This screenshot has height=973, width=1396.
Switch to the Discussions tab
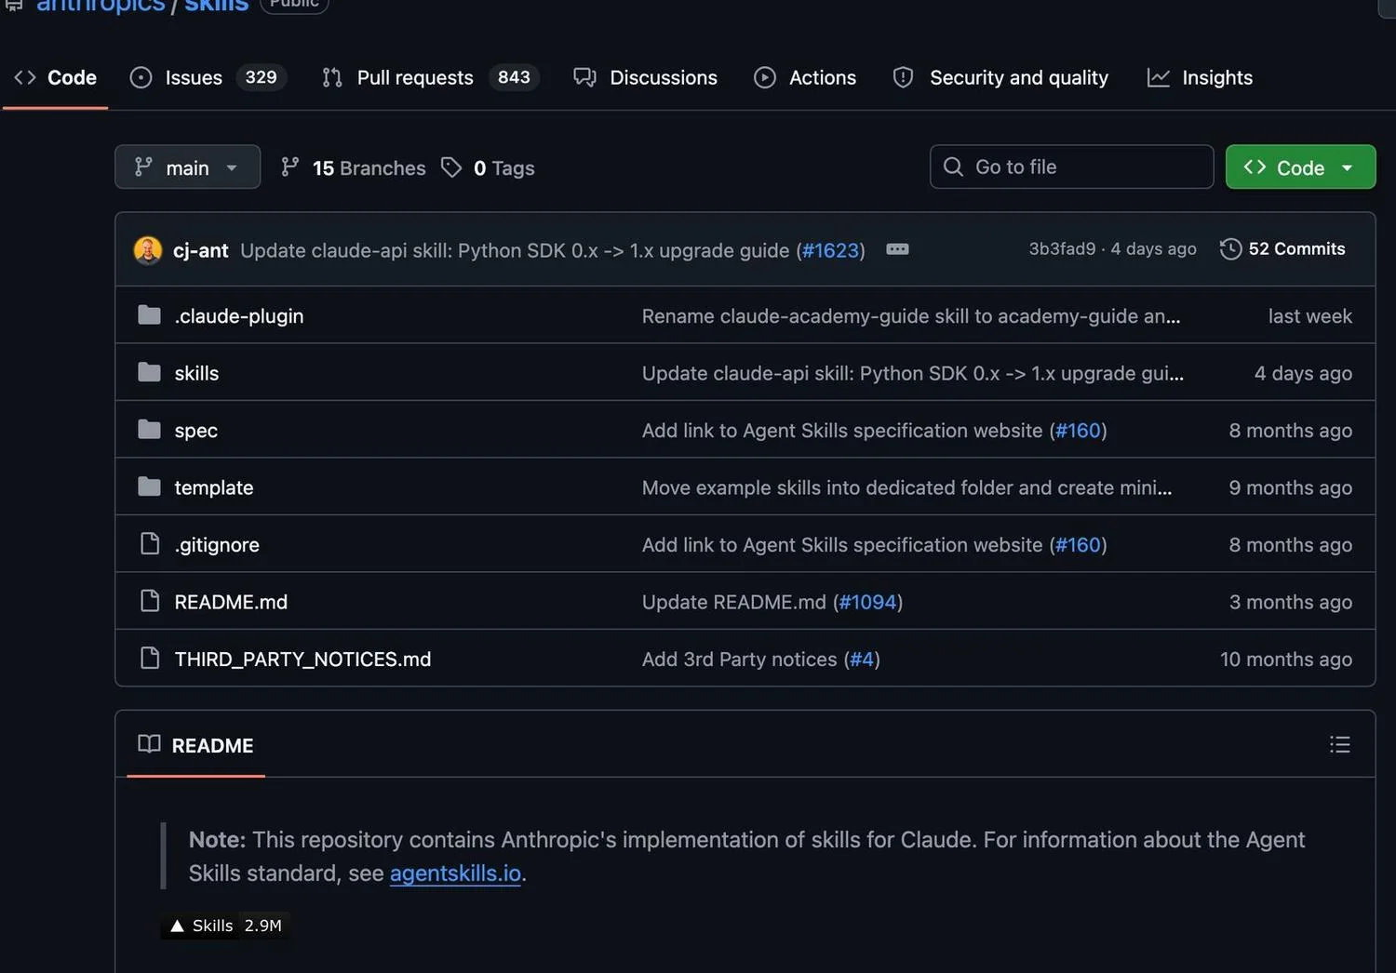coord(645,77)
